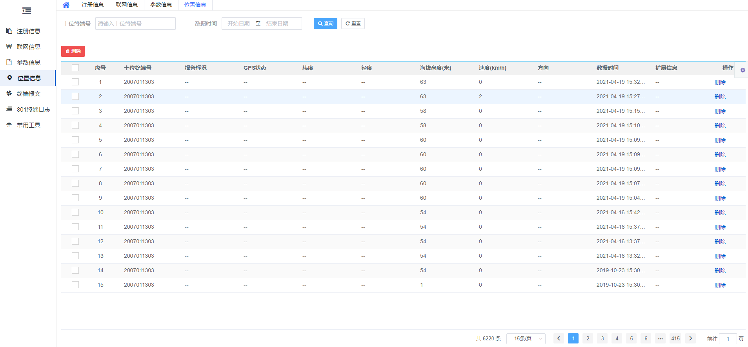Click the 报警标识 column header
Screen dimensions: 748x347
coord(195,68)
